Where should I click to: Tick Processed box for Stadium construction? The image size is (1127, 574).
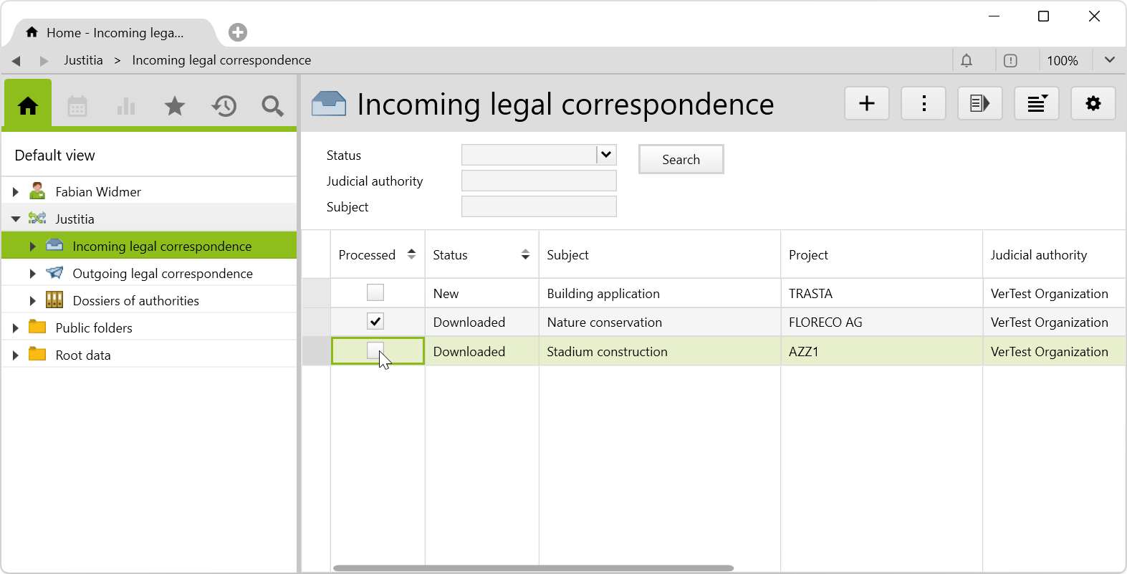click(x=375, y=350)
